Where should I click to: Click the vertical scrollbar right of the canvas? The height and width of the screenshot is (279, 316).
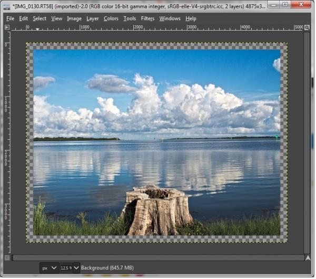[308, 143]
